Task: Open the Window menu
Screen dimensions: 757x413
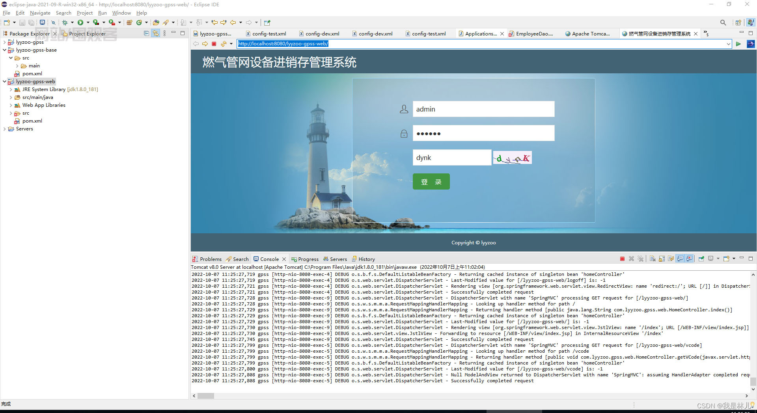Action: point(121,13)
